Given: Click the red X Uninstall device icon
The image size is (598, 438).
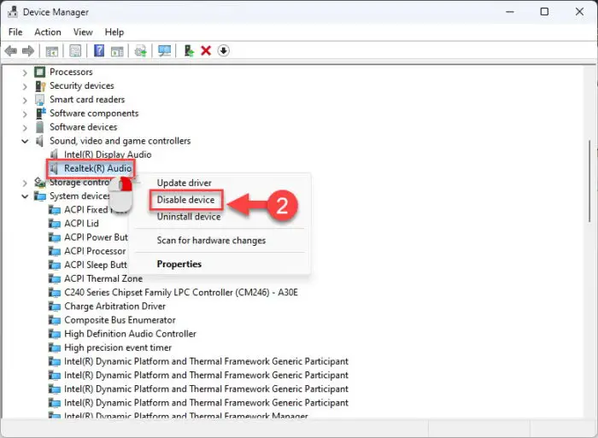Looking at the screenshot, I should tap(206, 50).
